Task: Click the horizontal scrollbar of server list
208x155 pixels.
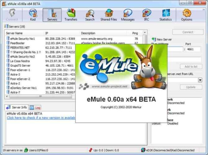Action: (x=41, y=96)
